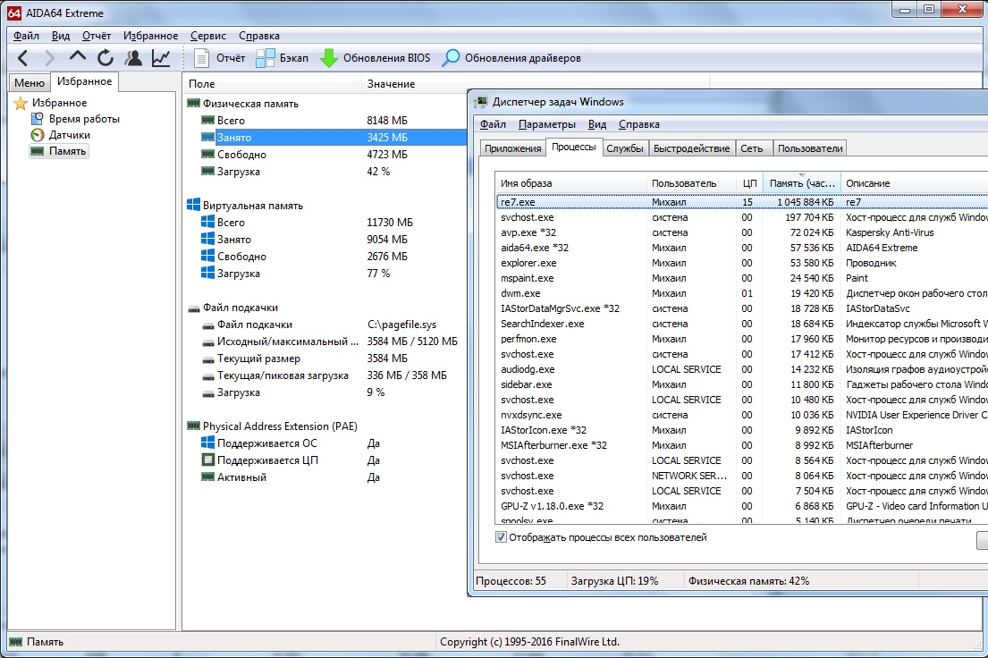Click the Виртуальная память Windows icon
Screen dimensions: 988x658
(193, 205)
